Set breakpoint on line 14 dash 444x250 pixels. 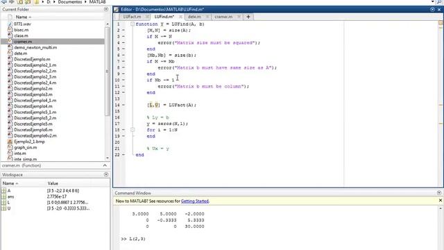pos(123,105)
